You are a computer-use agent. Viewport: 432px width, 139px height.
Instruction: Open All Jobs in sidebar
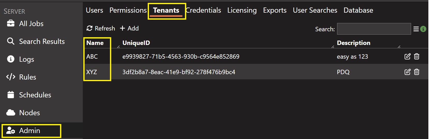[x=31, y=24]
